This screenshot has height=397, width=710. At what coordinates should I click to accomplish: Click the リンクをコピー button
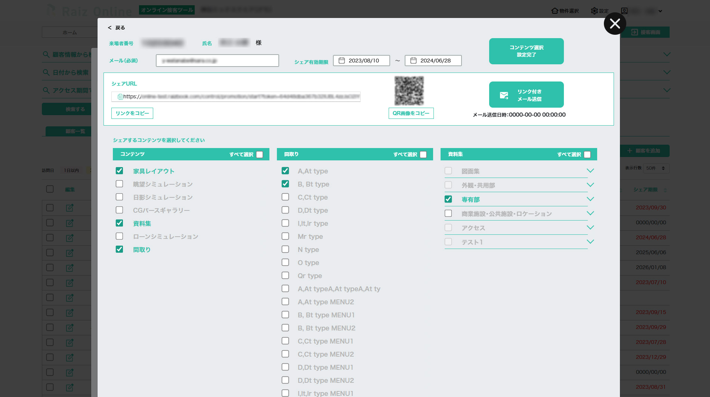pyautogui.click(x=132, y=113)
